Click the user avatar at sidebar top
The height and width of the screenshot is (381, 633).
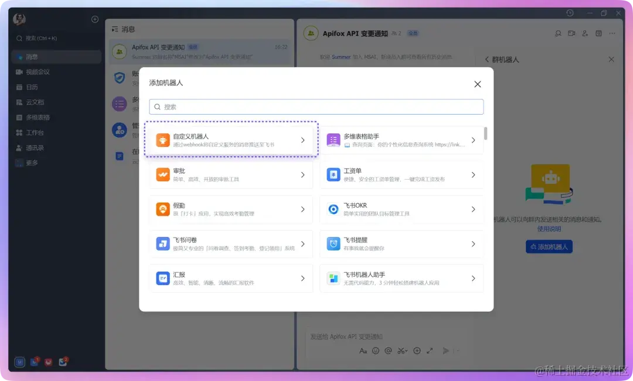point(19,19)
